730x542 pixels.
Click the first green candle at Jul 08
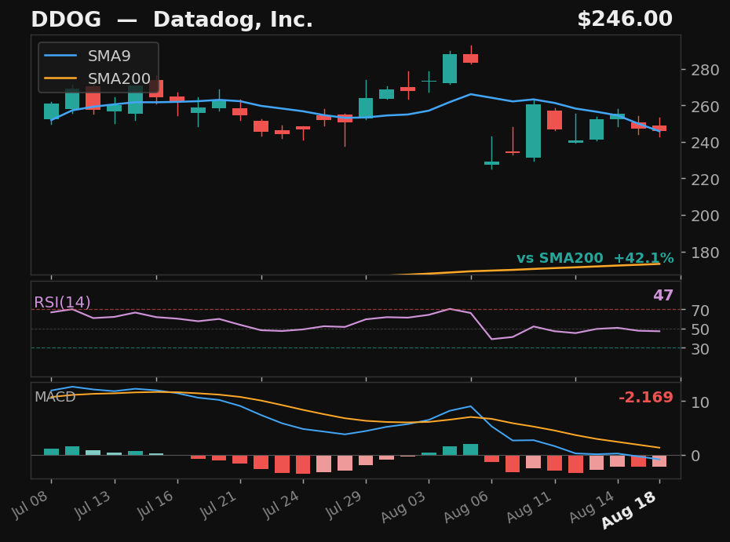click(51, 111)
